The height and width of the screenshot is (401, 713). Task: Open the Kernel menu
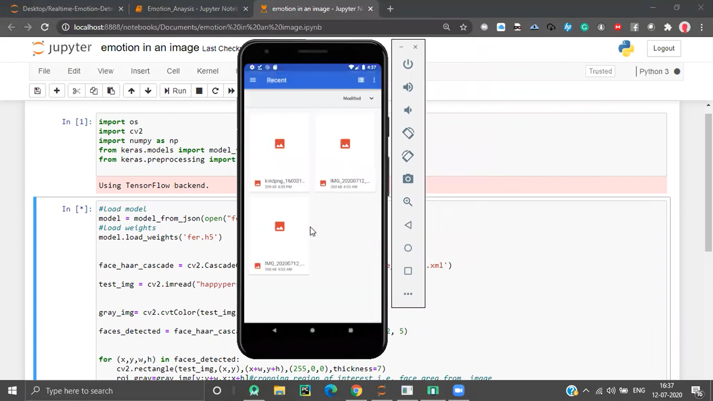[207, 71]
